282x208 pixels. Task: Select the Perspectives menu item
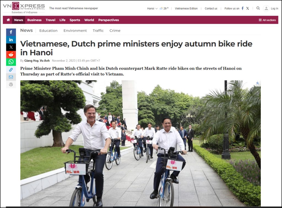pos(109,20)
